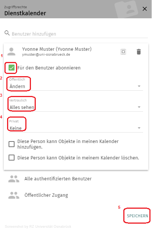
Task: Open the Öffentlich dropdown arrow
Action: (x=139, y=86)
